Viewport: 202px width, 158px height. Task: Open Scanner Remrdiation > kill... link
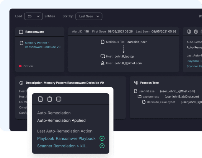(63, 146)
